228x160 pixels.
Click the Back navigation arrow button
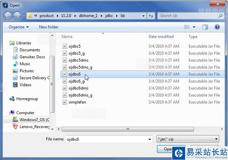tap(8, 16)
